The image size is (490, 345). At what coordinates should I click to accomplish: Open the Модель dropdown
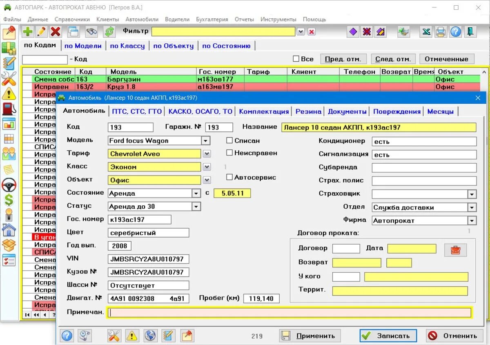click(x=206, y=141)
